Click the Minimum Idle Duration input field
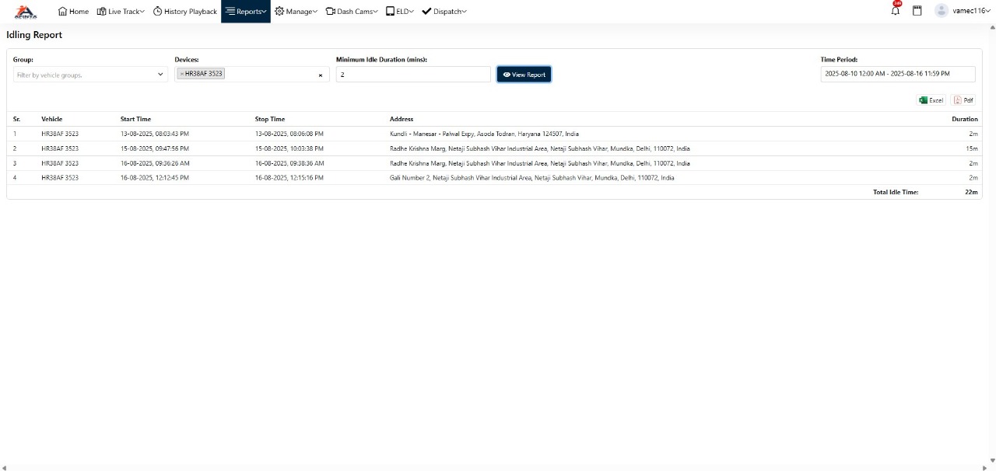The image size is (996, 471). tap(412, 75)
